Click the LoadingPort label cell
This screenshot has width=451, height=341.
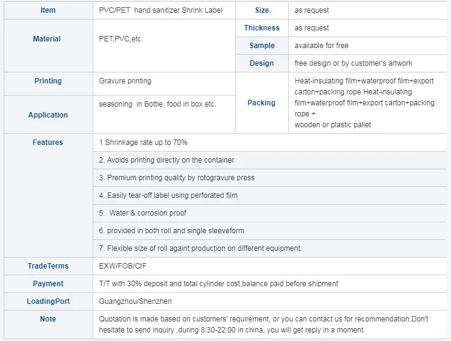pos(48,301)
